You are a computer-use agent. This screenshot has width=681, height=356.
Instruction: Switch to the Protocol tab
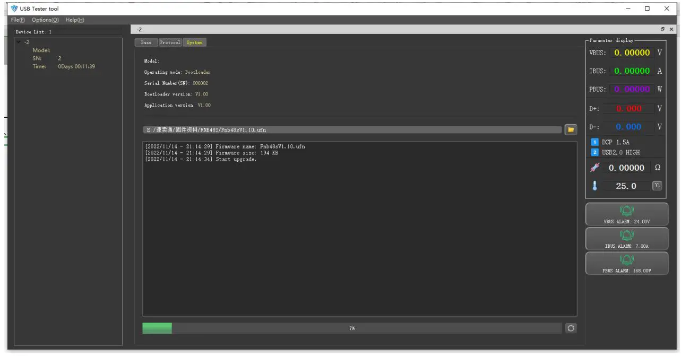click(170, 42)
